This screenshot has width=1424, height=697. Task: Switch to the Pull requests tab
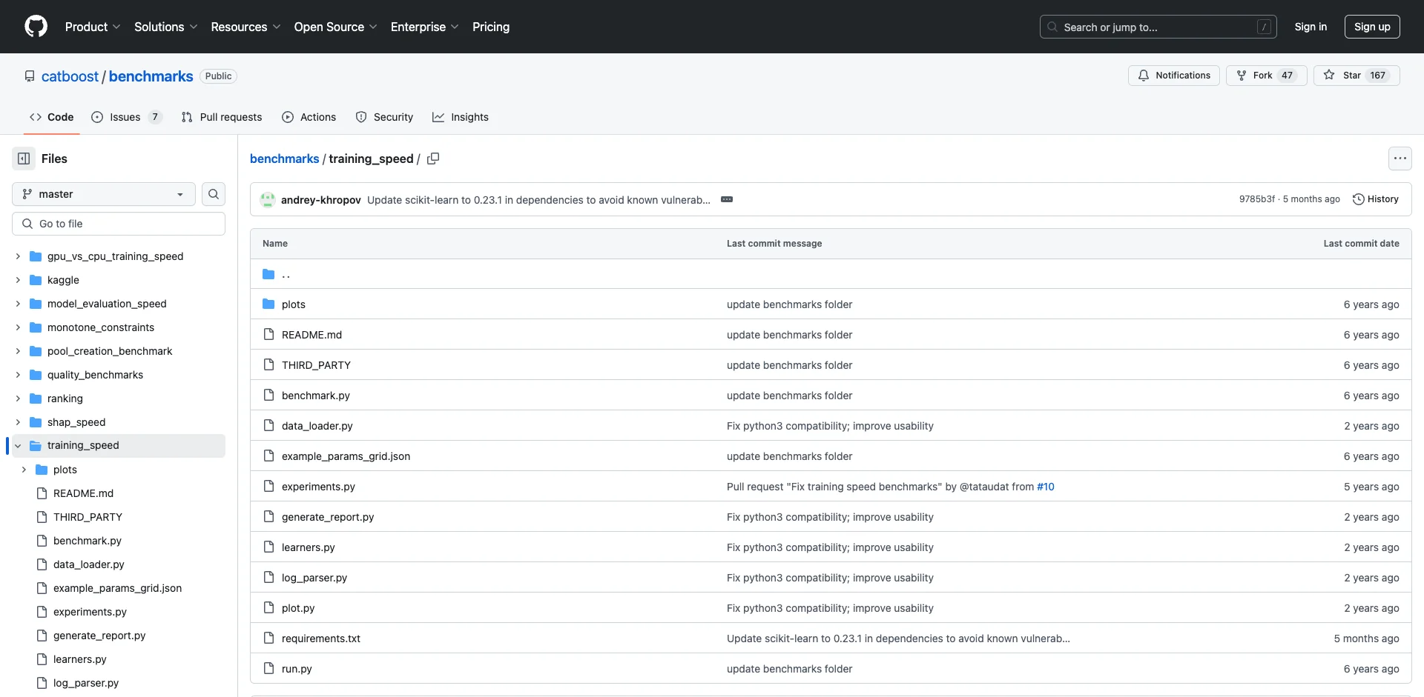[x=221, y=117]
